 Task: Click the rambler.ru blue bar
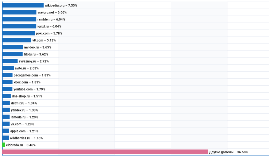pos(19,19)
